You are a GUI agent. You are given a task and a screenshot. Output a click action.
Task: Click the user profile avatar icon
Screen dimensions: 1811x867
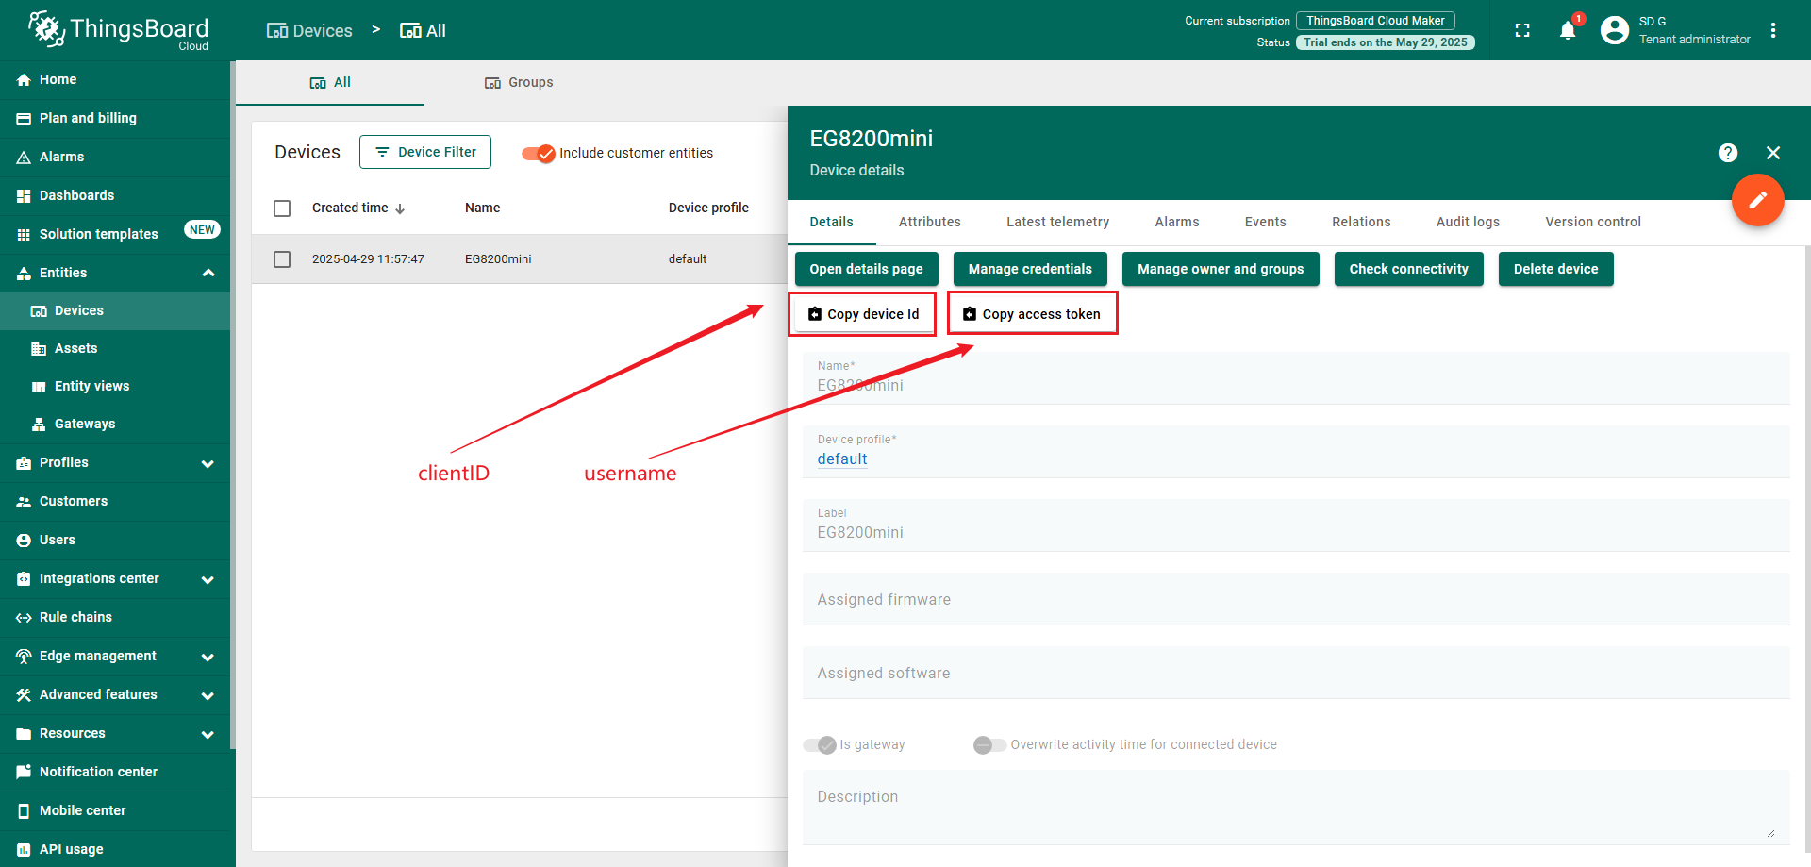point(1615,31)
